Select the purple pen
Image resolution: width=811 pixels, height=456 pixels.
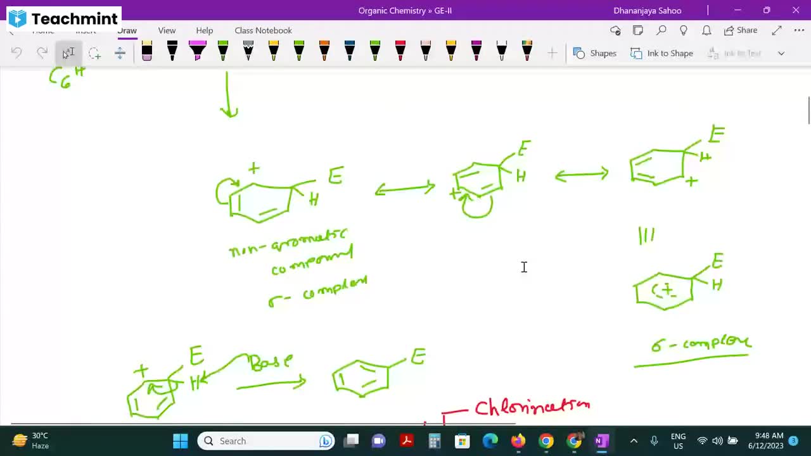coord(476,51)
